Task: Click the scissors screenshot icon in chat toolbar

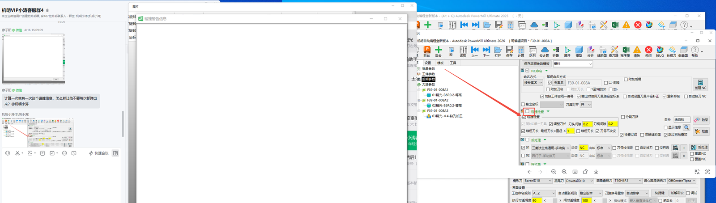Action: (17, 153)
